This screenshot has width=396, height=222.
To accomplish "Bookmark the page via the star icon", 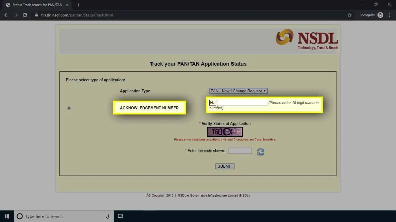I will click(350, 15).
